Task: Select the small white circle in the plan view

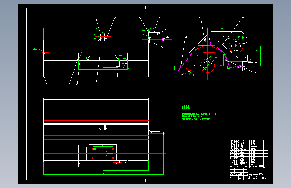Action: (x=118, y=162)
